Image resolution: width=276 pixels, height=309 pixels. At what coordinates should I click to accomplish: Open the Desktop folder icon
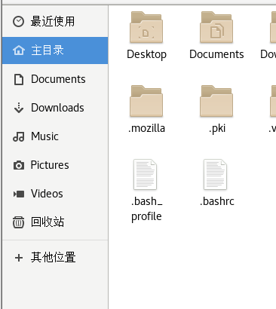pos(146,27)
